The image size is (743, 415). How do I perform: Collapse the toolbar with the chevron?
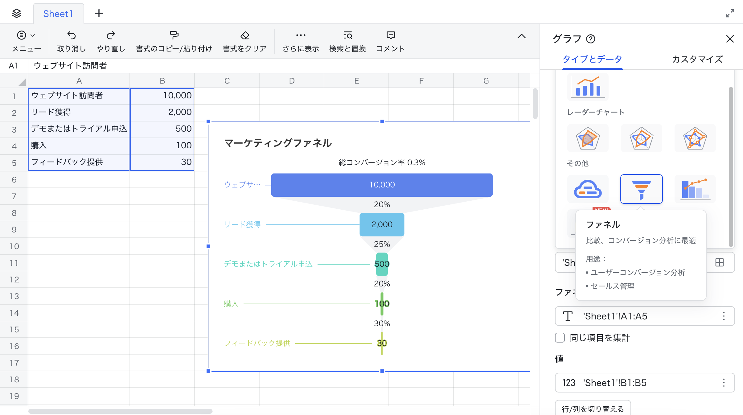click(521, 36)
